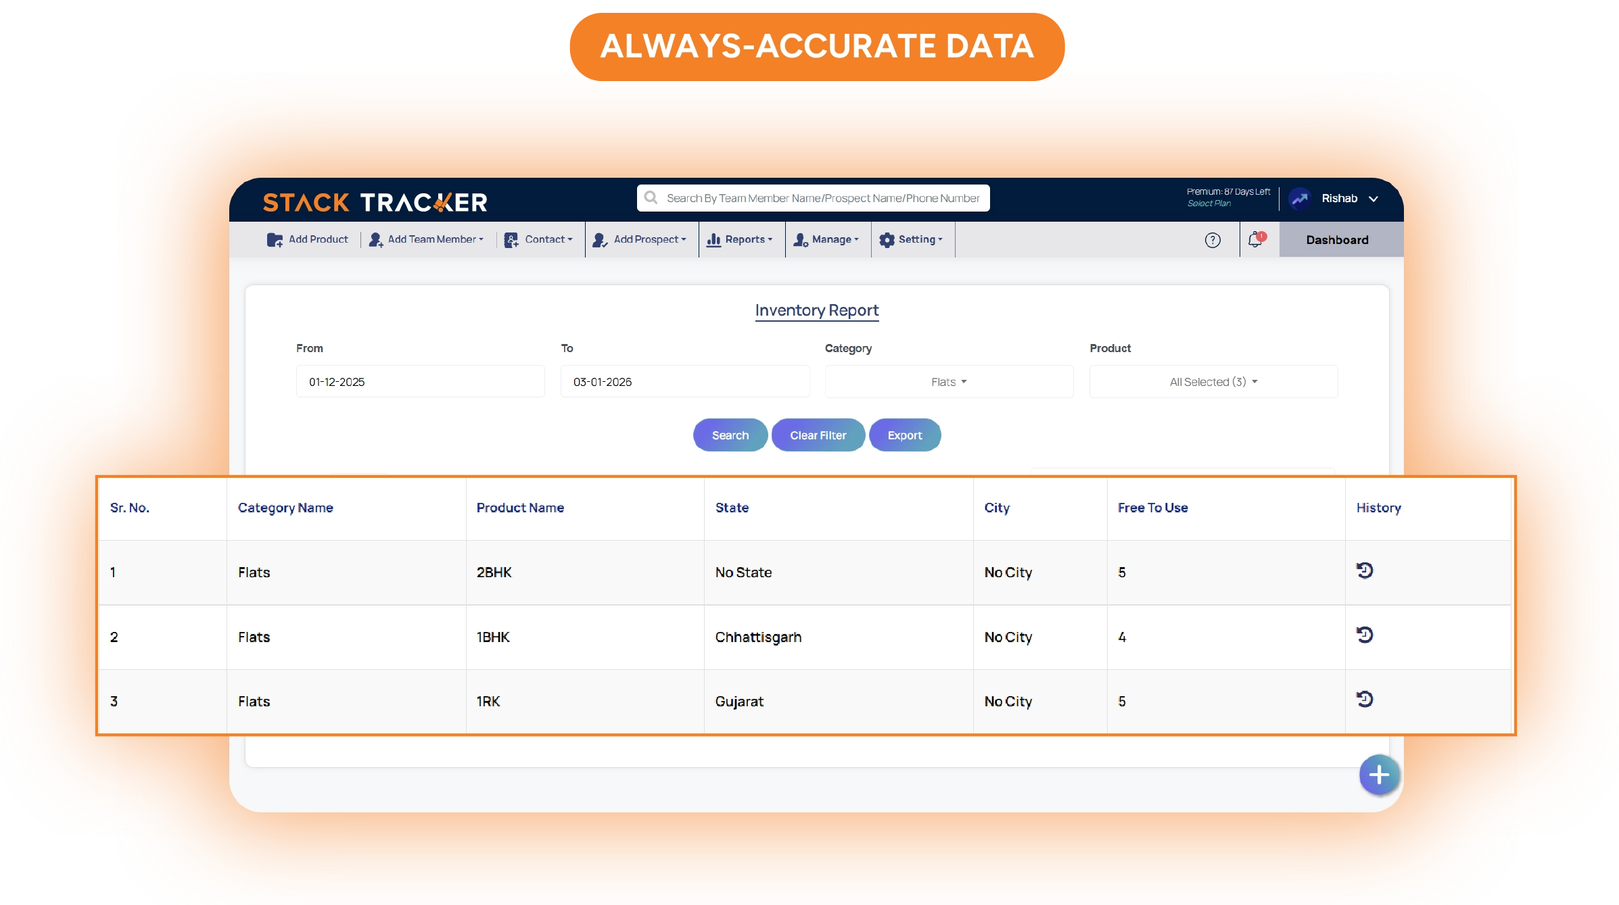Image resolution: width=1619 pixels, height=905 pixels.
Task: View history for the 2BHK row
Action: [1365, 570]
